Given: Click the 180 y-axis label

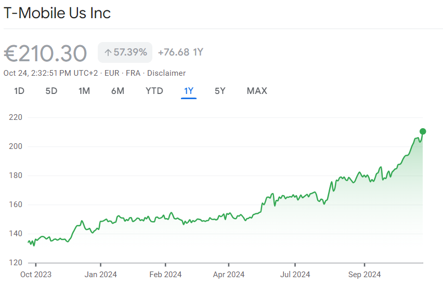Looking at the screenshot, I should pos(16,175).
